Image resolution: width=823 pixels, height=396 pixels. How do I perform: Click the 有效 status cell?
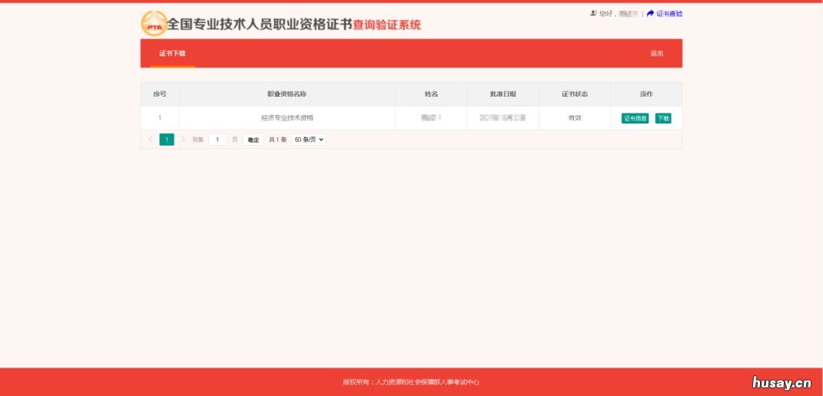tap(575, 118)
